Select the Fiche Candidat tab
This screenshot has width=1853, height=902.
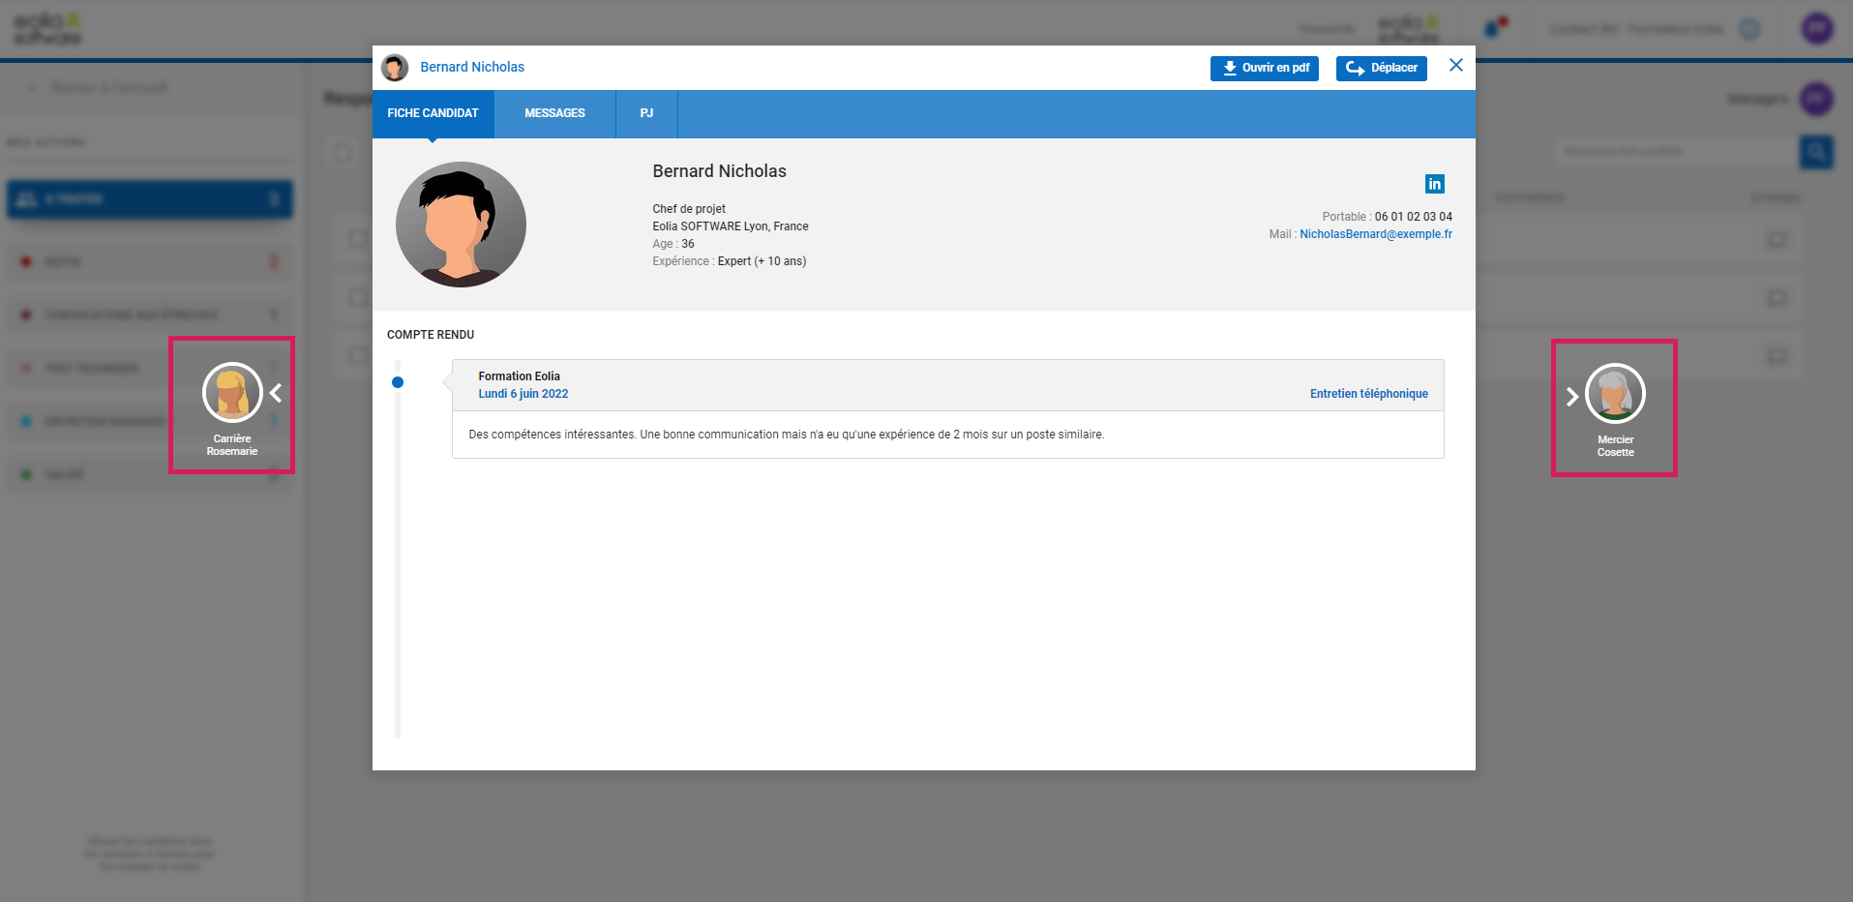tap(433, 113)
